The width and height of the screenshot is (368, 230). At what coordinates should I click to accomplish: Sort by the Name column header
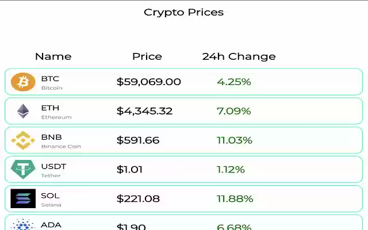pyautogui.click(x=53, y=56)
